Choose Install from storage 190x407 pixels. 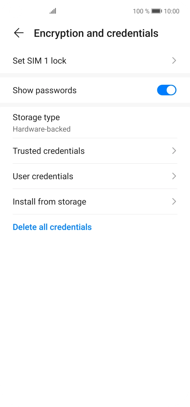[x=50, y=202]
